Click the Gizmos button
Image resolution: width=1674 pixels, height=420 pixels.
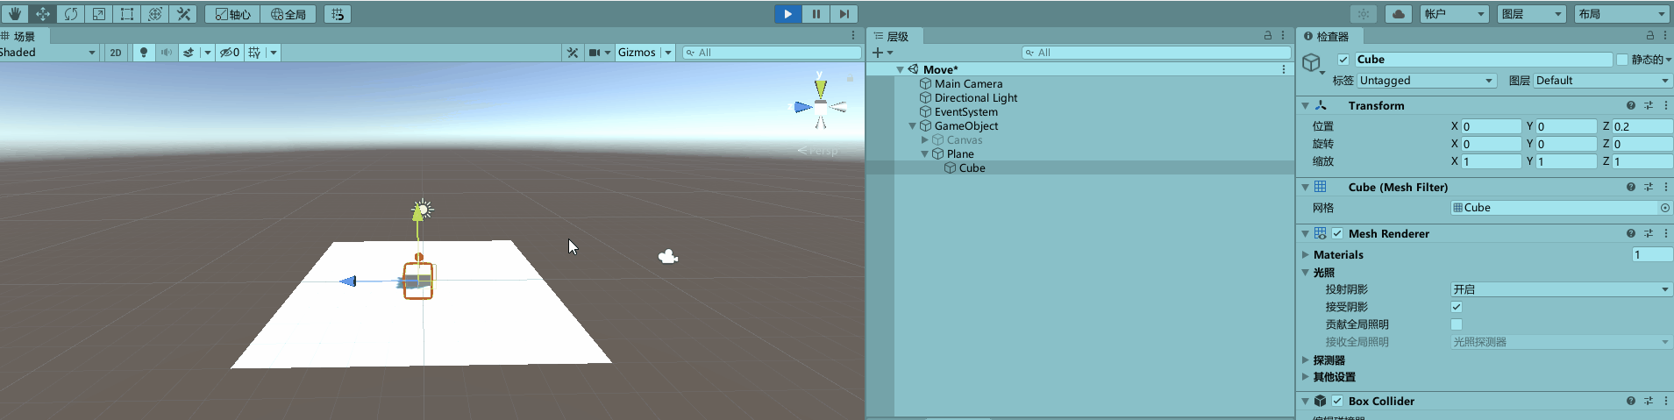637,53
